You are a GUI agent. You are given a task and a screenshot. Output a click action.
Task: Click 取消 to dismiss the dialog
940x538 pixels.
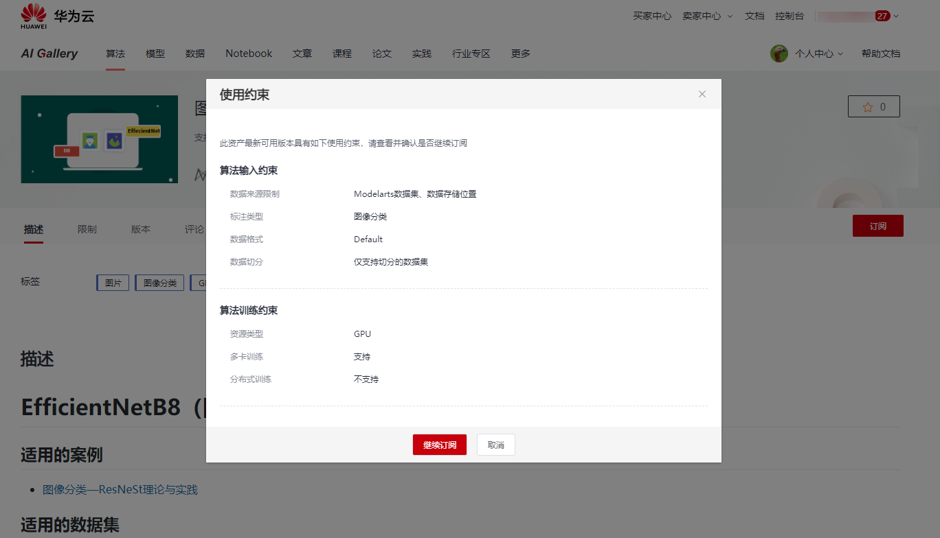point(496,445)
